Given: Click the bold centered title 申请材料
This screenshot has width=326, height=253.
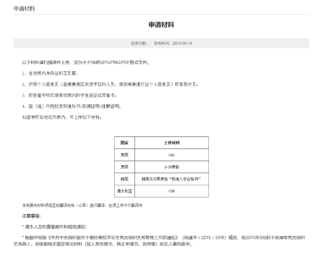Looking at the screenshot, I should click(161, 25).
